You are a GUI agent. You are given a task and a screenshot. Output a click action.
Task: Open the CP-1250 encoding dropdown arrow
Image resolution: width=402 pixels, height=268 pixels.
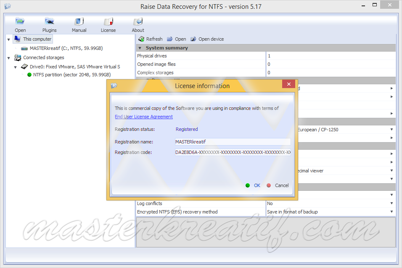[x=391, y=130]
